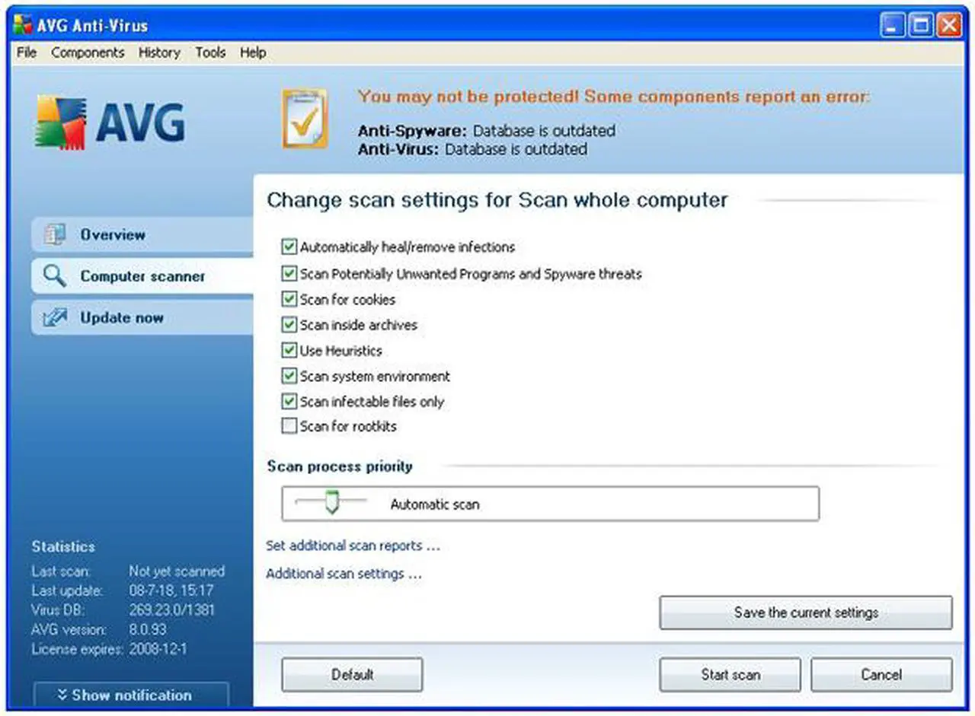Click the license expires value 2008-12-1

pos(158,650)
